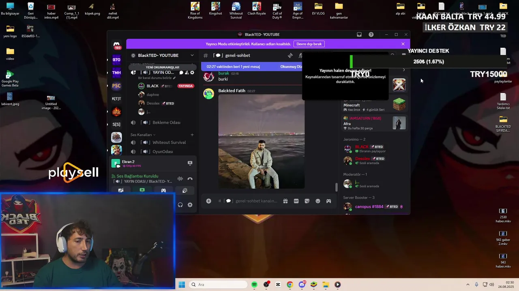Viewport: 519px width, 291px height.
Task: Open the TMH server in Discord sidebar
Action: tap(116, 73)
